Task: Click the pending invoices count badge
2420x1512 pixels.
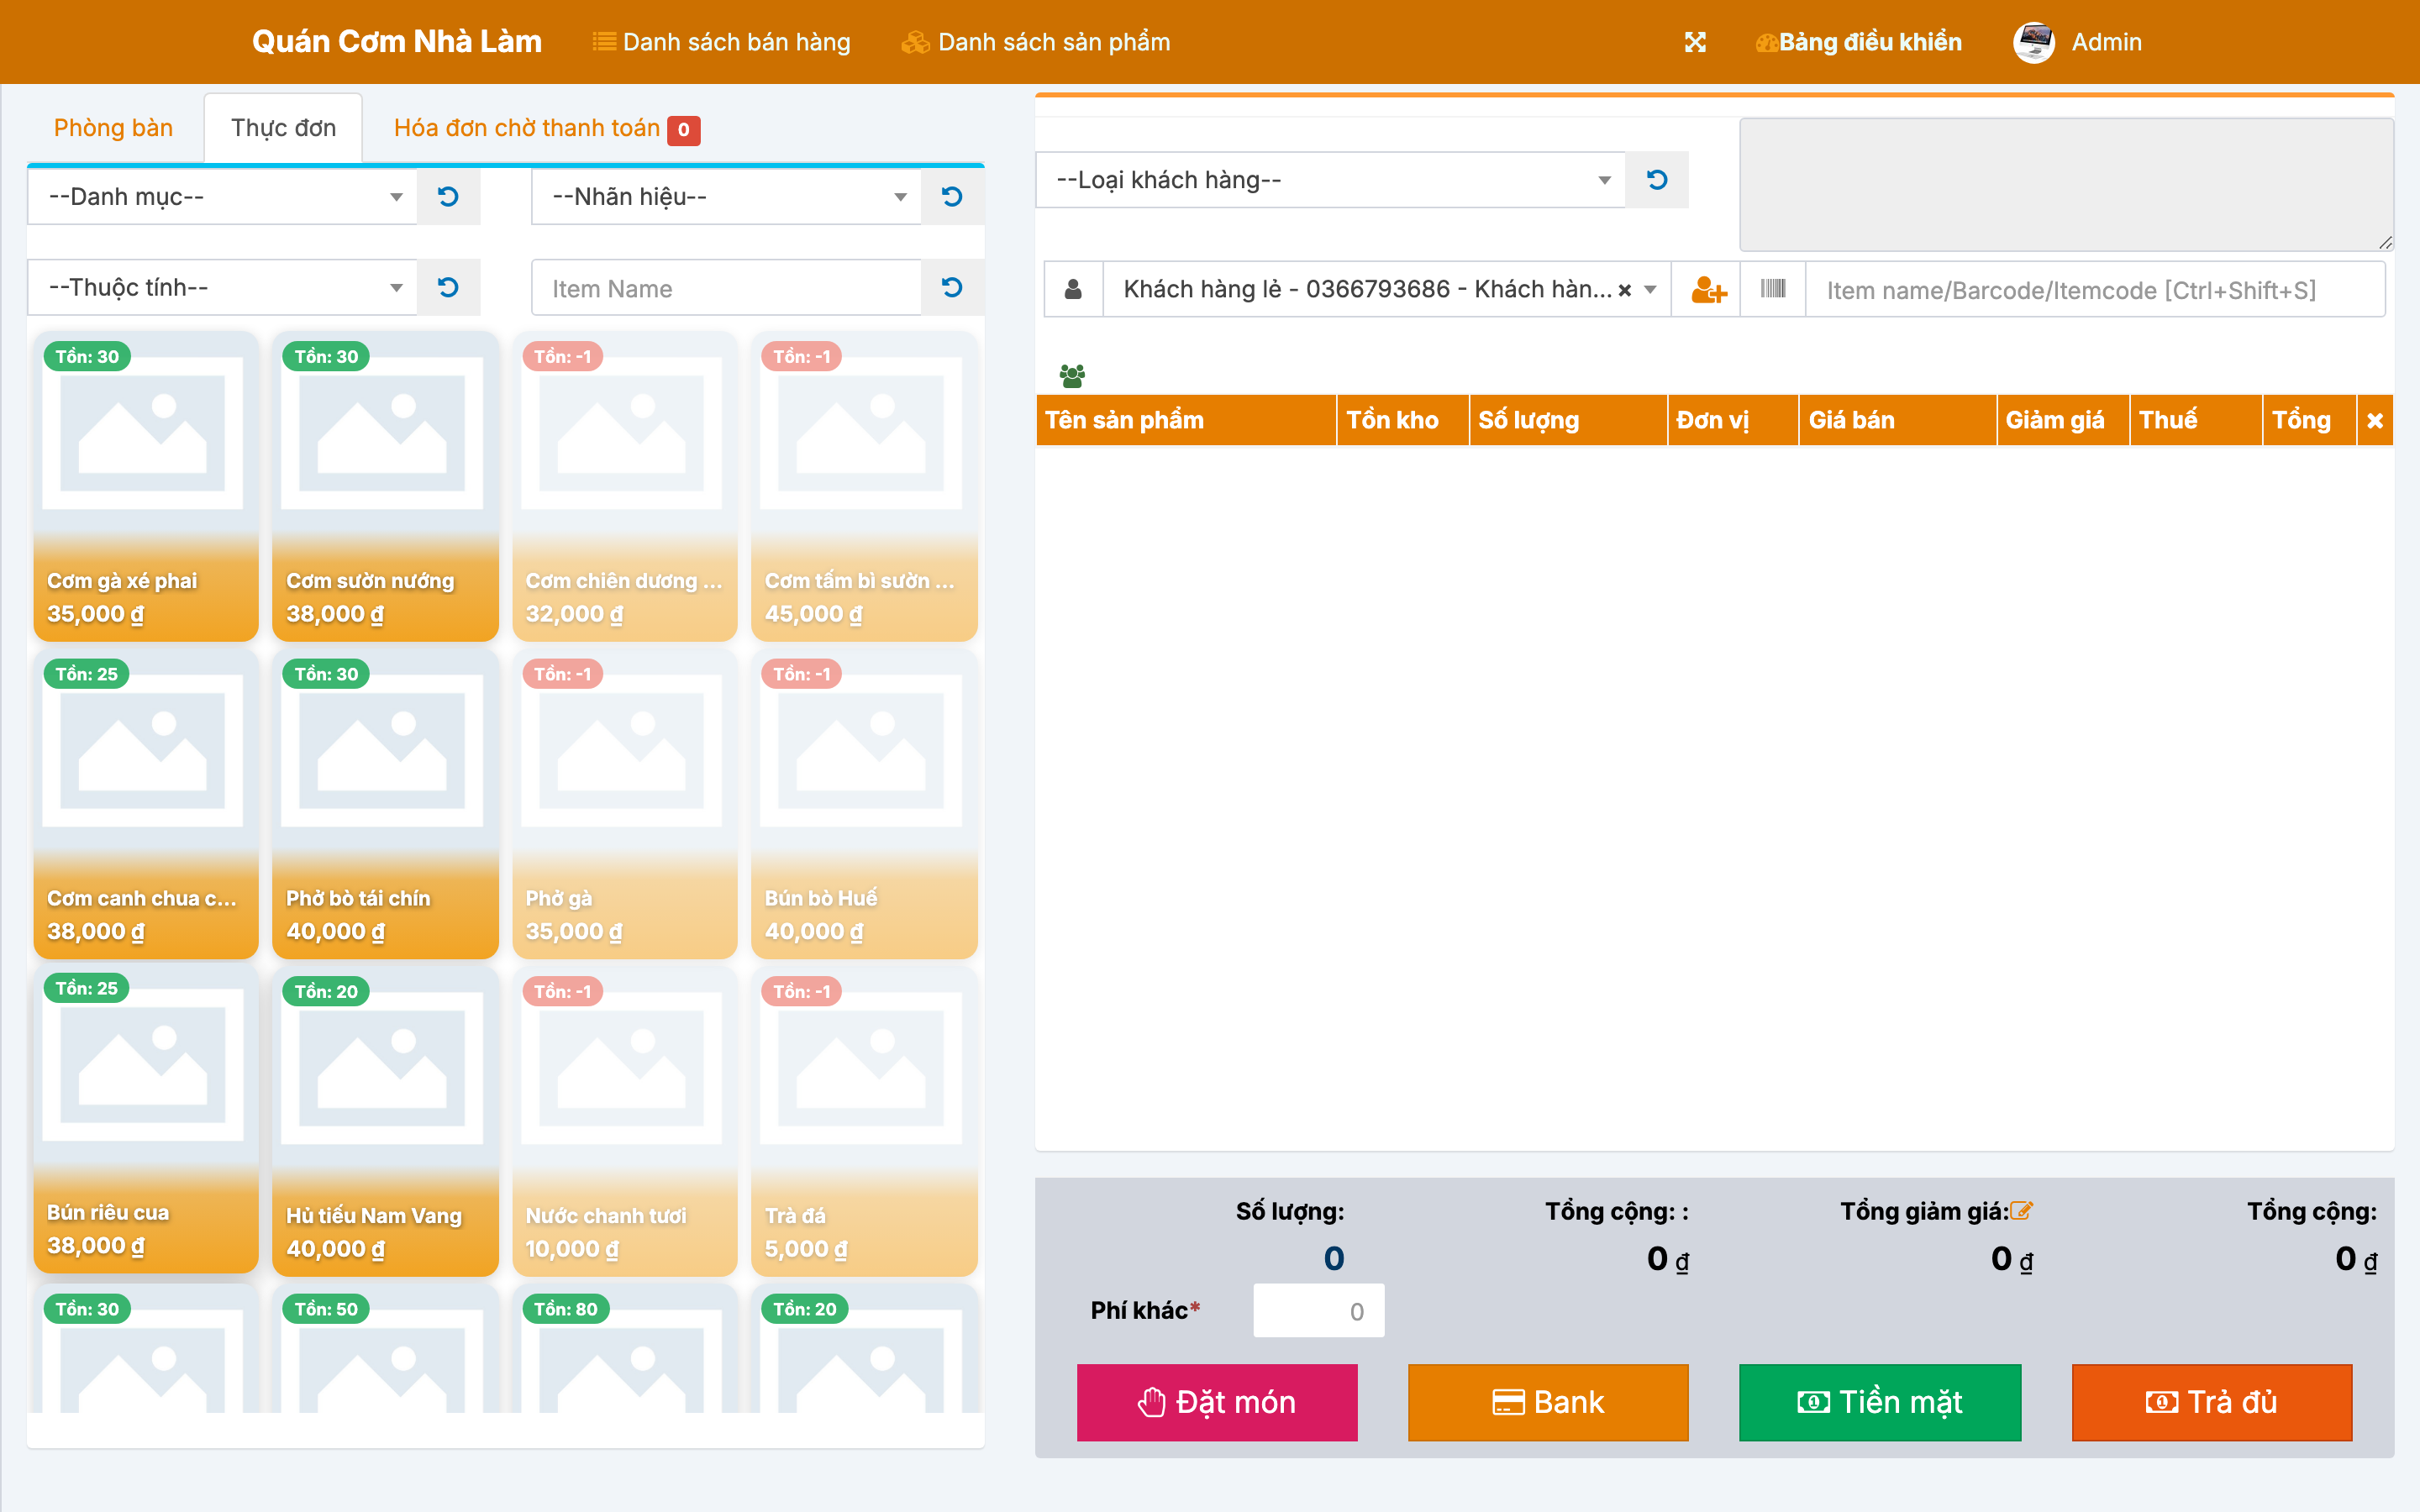Action: [684, 130]
